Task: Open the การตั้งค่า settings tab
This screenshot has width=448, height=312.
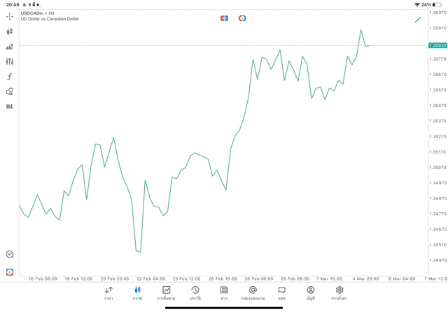Action: (x=339, y=293)
